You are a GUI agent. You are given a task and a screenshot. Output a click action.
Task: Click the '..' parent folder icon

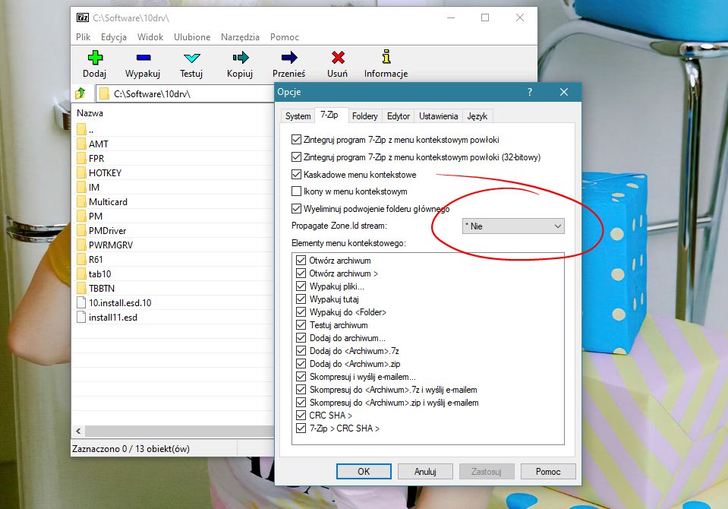[x=81, y=129]
